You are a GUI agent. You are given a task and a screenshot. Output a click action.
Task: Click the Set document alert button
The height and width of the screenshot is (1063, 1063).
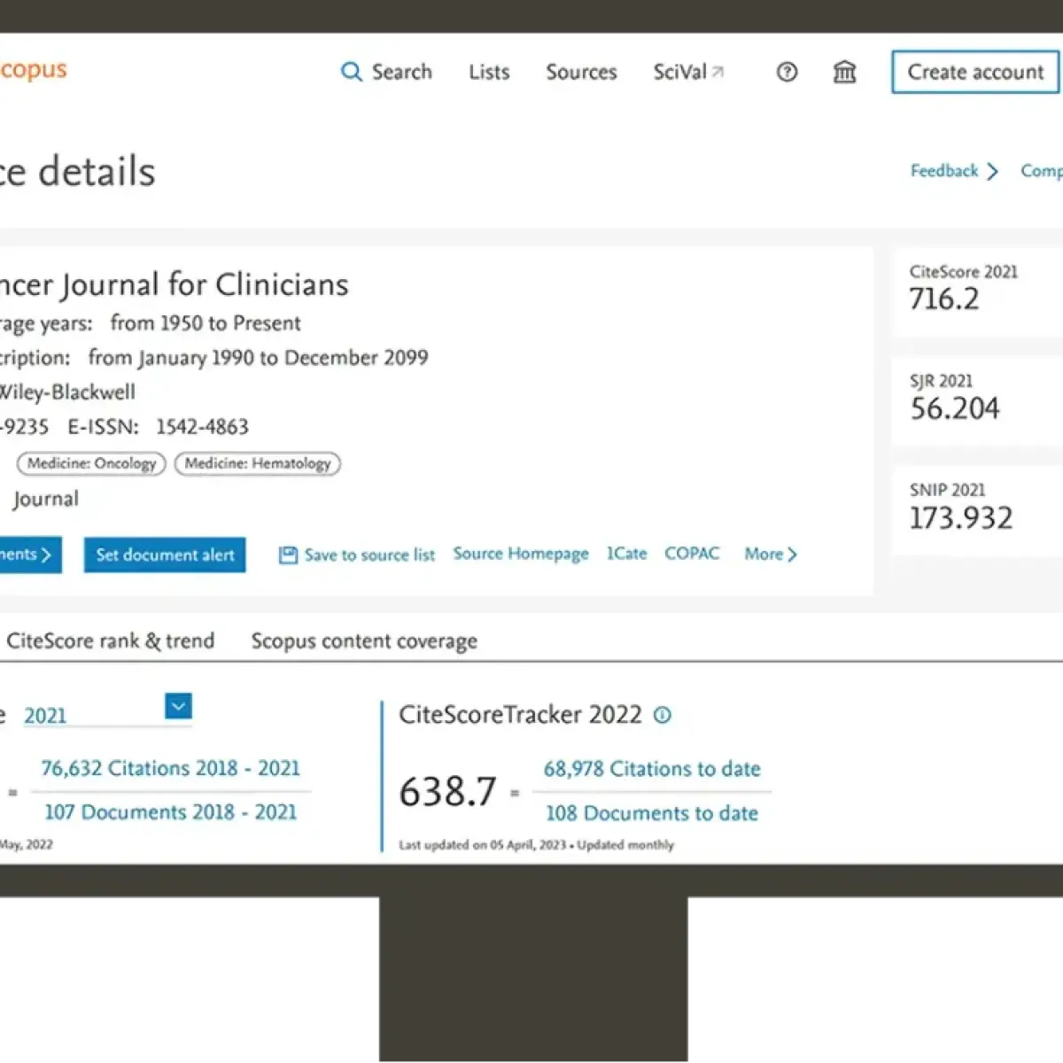(x=165, y=555)
